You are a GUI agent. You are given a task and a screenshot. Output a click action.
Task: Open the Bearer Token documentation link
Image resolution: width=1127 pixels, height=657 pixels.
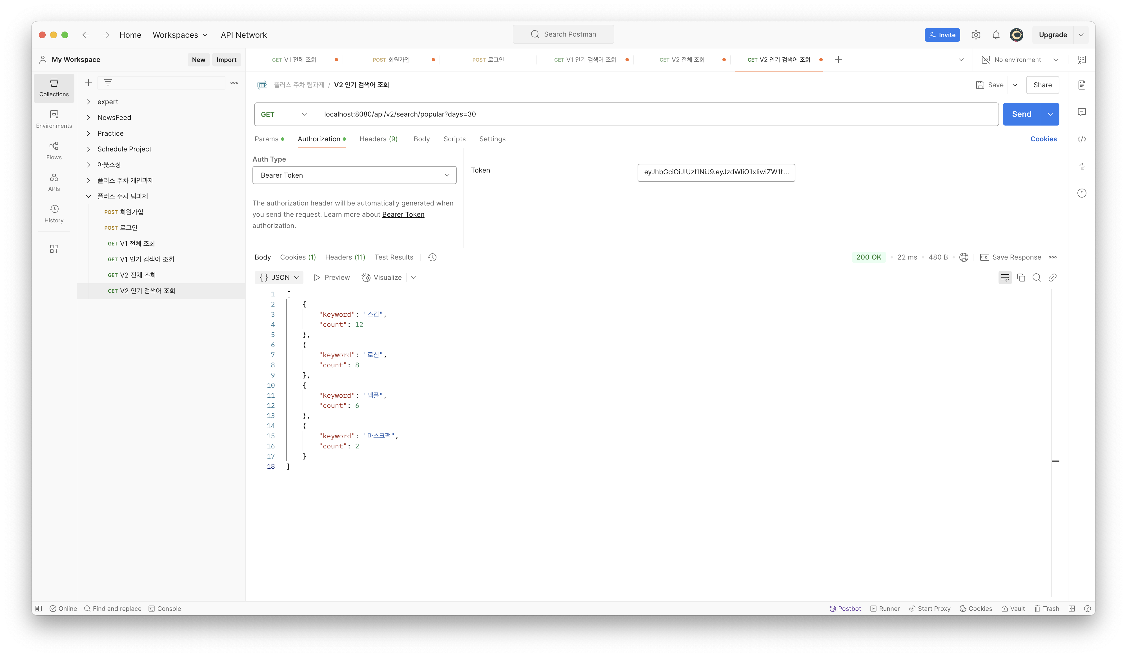(x=403, y=214)
